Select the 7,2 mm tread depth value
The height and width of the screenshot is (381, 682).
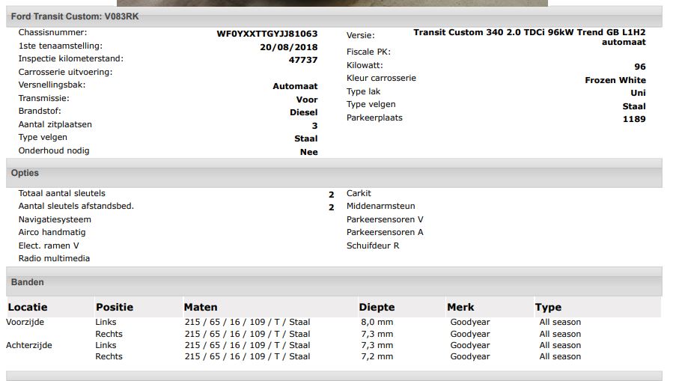(x=376, y=357)
